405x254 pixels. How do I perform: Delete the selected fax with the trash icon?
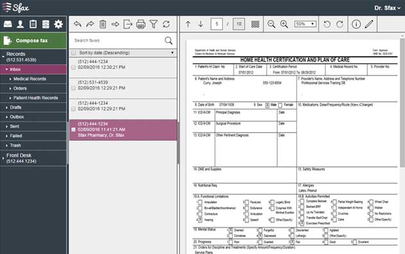[x=103, y=24]
